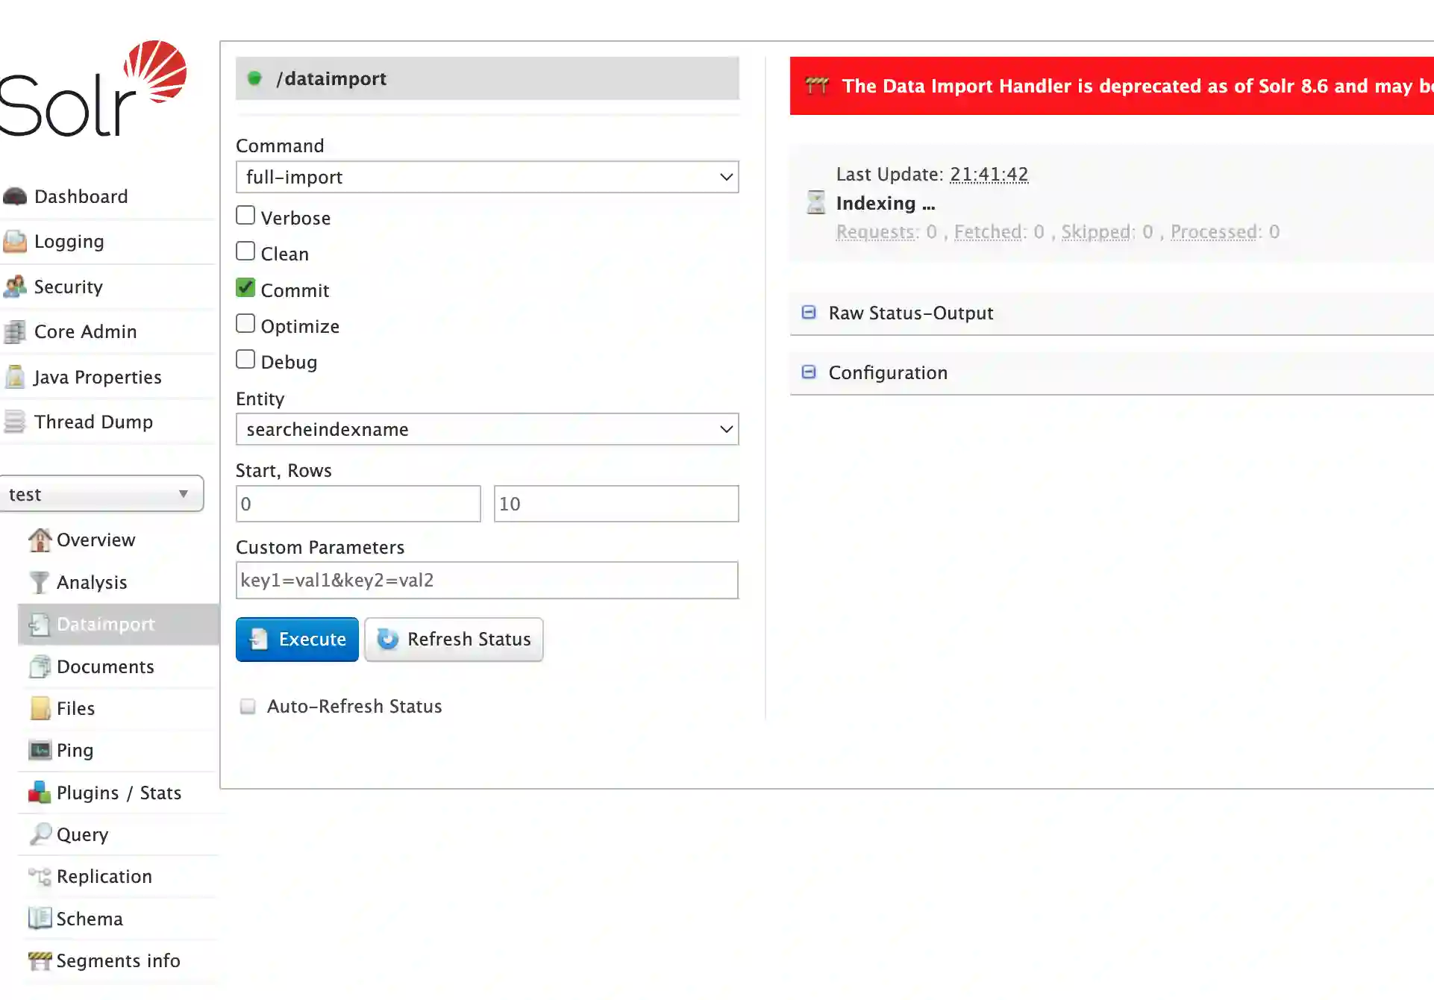This screenshot has height=1000, width=1434.
Task: Select the Query menu entry
Action: [83, 834]
